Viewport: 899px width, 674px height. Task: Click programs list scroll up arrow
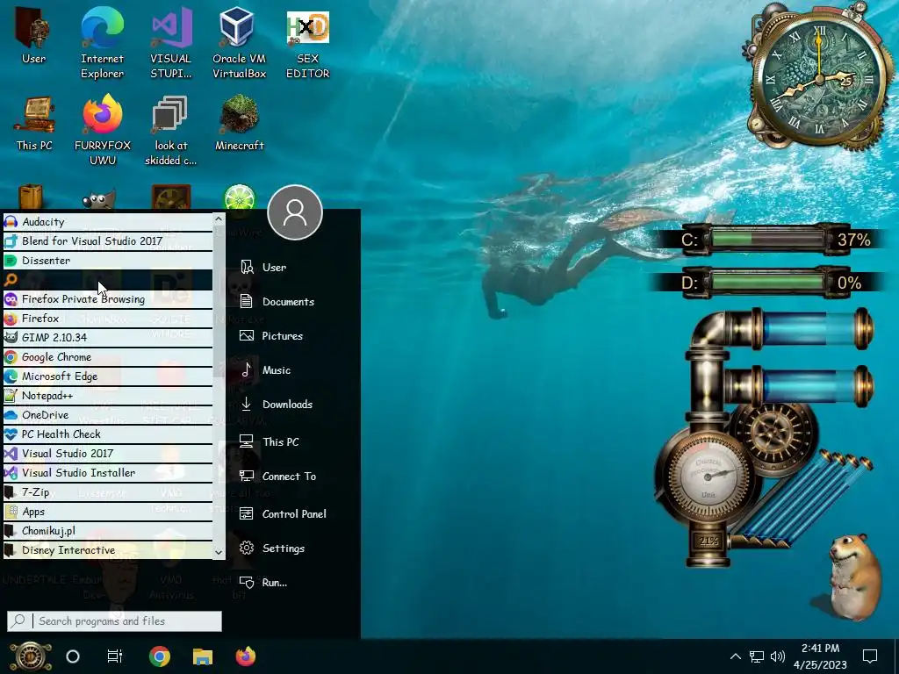point(219,219)
